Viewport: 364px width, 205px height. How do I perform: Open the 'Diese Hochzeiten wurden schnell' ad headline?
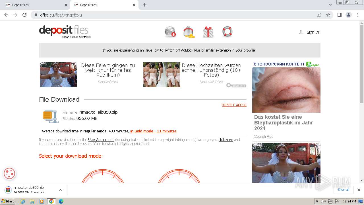(x=211, y=70)
